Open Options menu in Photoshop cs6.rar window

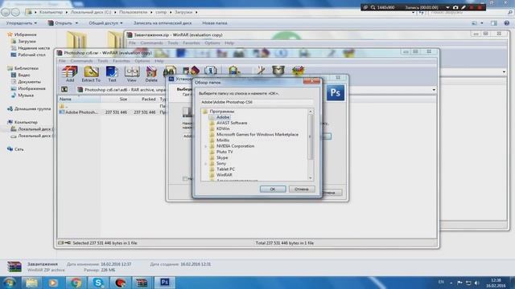(142, 61)
